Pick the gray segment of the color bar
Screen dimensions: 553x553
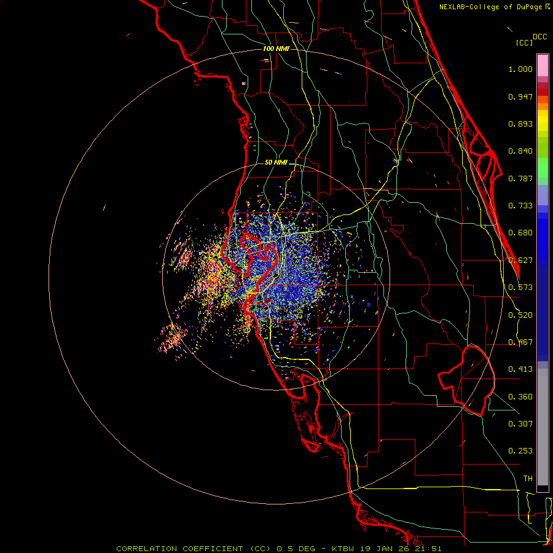point(543,427)
